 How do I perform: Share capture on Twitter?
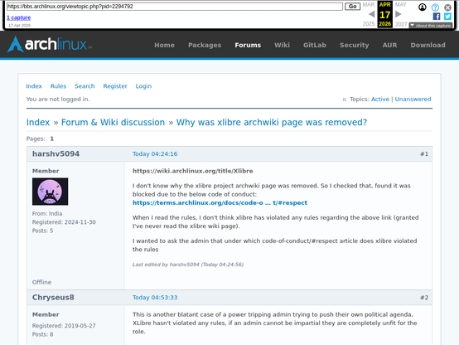pos(447,17)
